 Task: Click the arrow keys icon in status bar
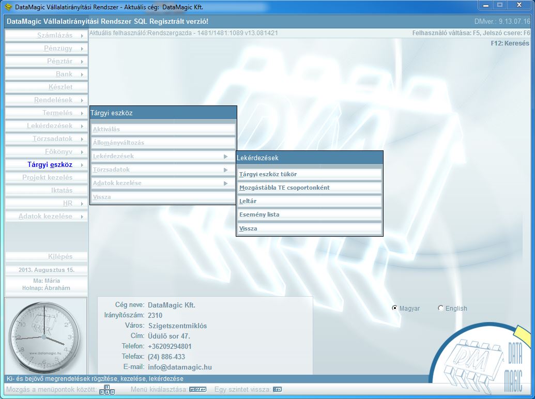click(x=109, y=389)
